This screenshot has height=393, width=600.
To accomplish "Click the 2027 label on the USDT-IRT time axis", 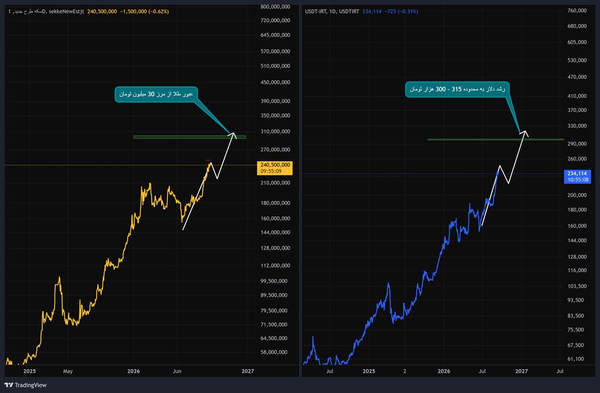I will click(521, 371).
